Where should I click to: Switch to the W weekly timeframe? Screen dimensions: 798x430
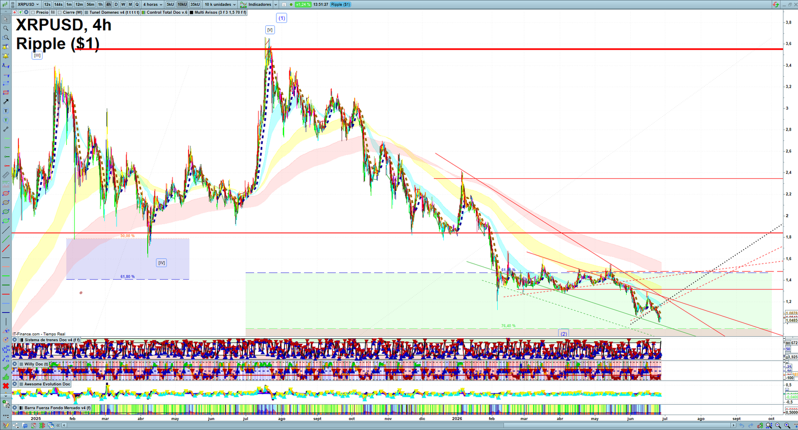point(123,4)
